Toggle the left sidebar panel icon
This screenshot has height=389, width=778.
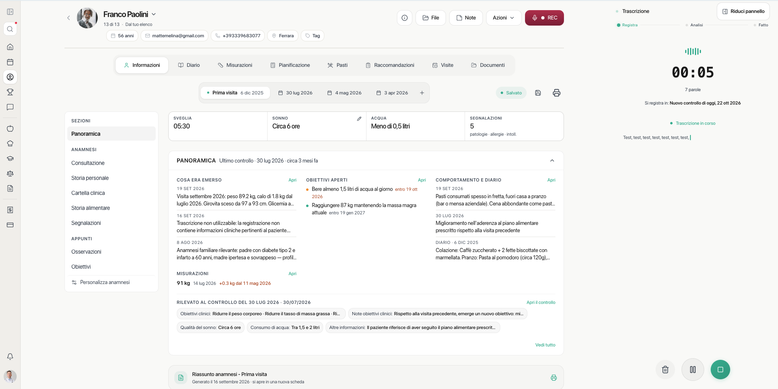tap(10, 12)
